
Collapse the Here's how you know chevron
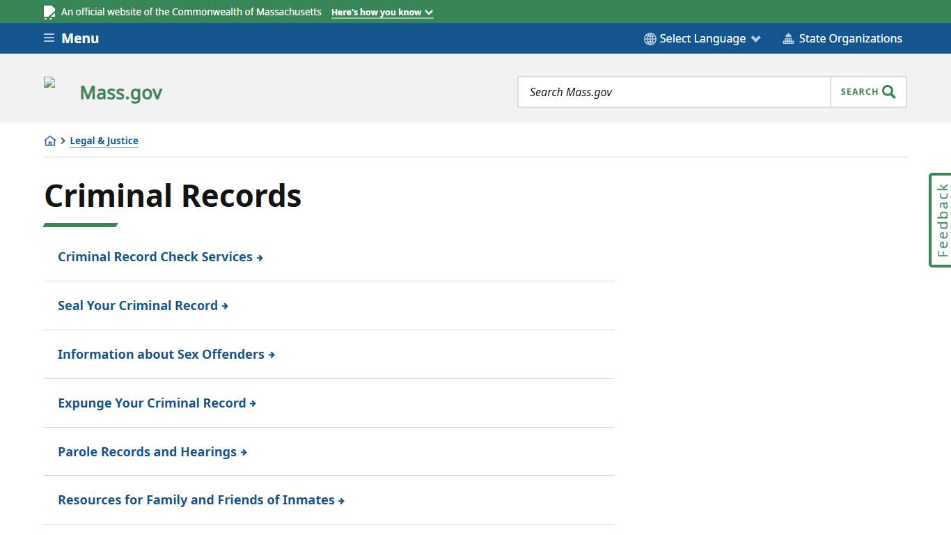click(x=429, y=12)
